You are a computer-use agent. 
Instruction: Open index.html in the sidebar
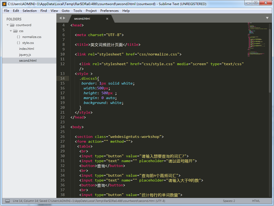click(x=26, y=49)
